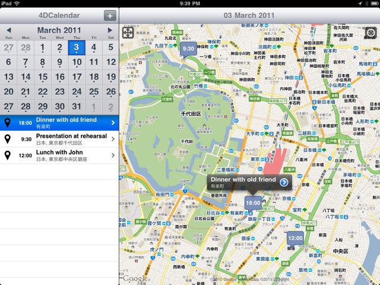Select March 17 in calendar

77,77
